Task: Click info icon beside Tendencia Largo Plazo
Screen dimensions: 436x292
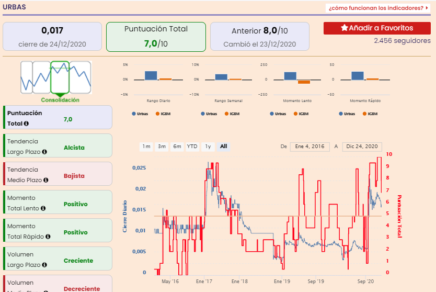Action: (x=45, y=152)
